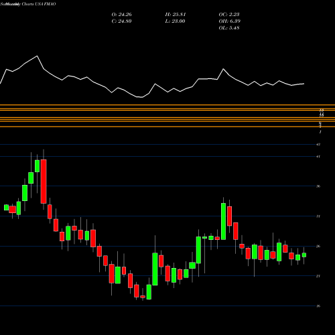Click the open price value O: 24.26
Image resolution: width=335 pixels, height=335 pixels.
(121, 15)
